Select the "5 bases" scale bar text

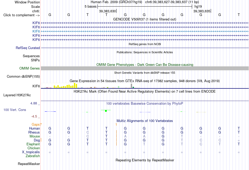(x=90, y=7)
